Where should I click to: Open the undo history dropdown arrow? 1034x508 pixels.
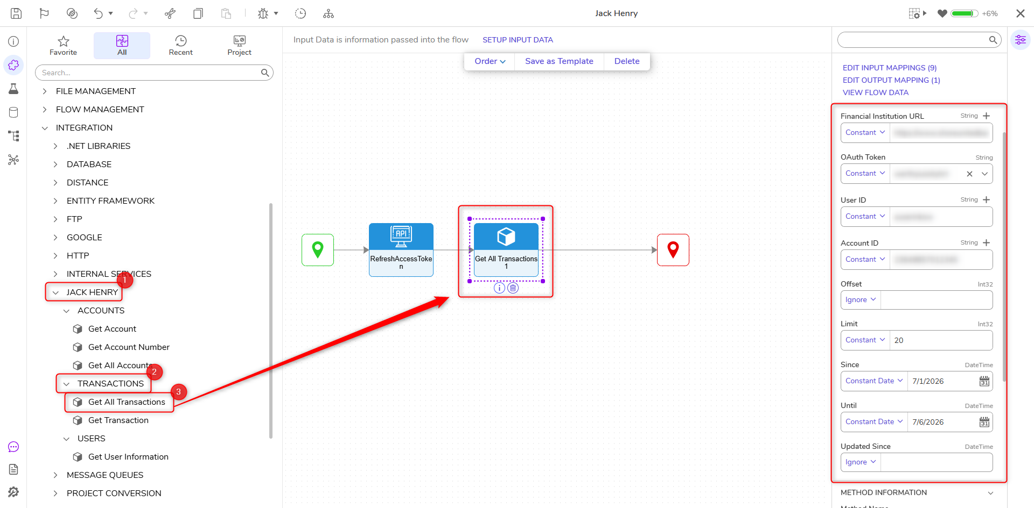point(111,13)
